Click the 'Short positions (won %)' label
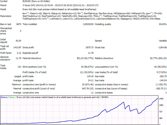Image resolution: width=167 pixels, height=125 pixels. click(34, 67)
